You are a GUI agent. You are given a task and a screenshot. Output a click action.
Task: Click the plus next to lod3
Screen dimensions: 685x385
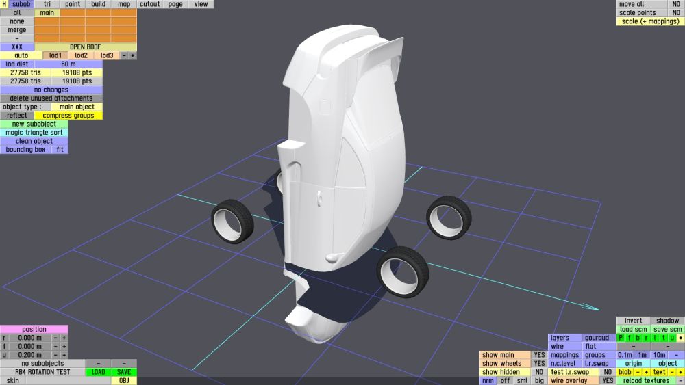132,55
